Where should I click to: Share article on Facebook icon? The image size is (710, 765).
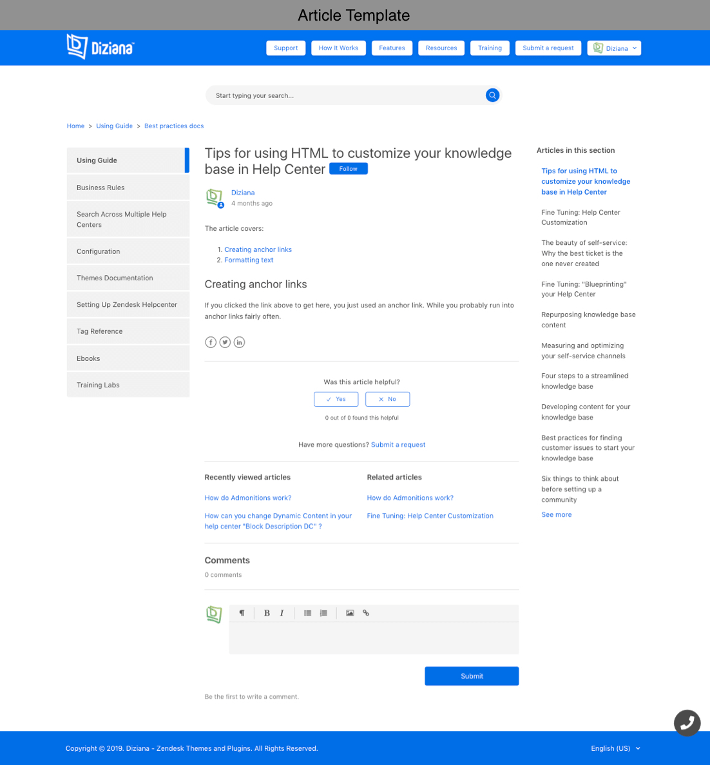[x=211, y=342]
